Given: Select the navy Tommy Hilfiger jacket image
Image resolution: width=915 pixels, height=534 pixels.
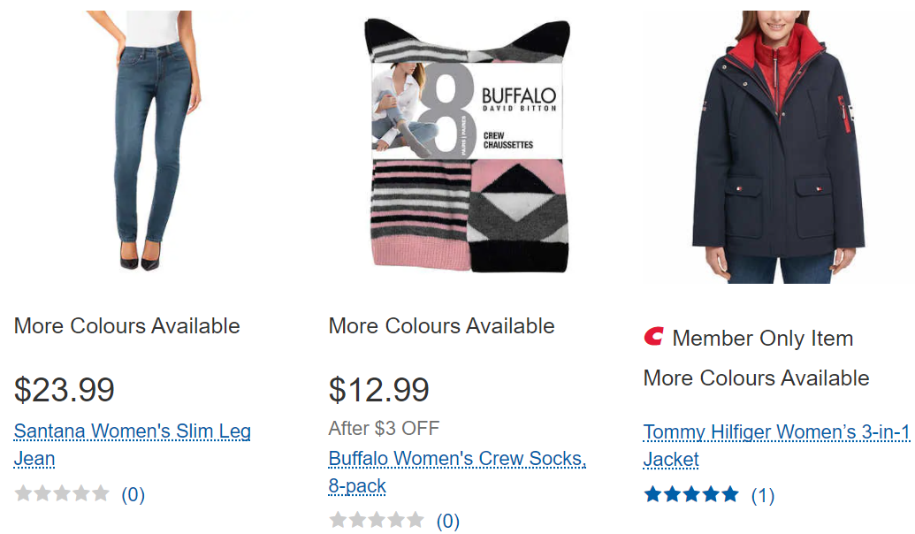Looking at the screenshot, I should click(x=777, y=146).
